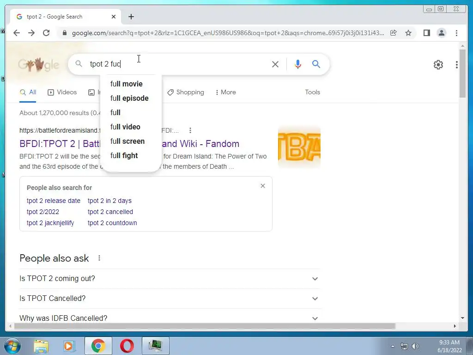Choose the 'full fight' suggestion
Screen dimensions: 473x355
tap(124, 156)
